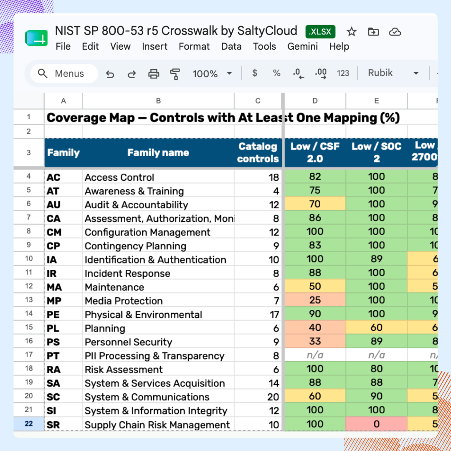Select column A header

63,101
